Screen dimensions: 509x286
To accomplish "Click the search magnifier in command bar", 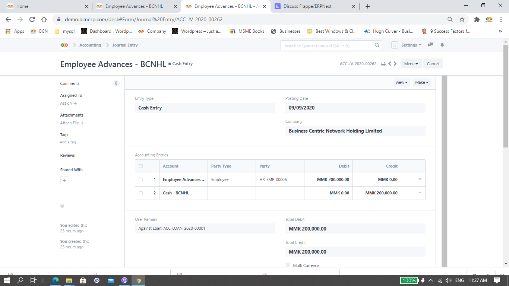I will pyautogui.click(x=377, y=45).
